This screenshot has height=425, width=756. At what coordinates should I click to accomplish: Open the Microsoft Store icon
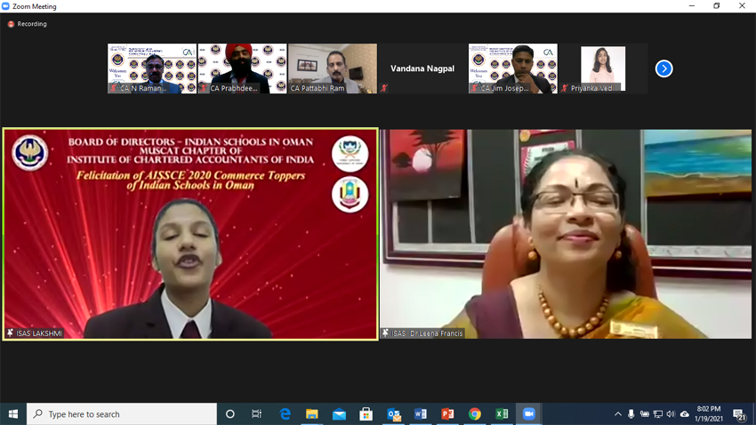pyautogui.click(x=366, y=414)
